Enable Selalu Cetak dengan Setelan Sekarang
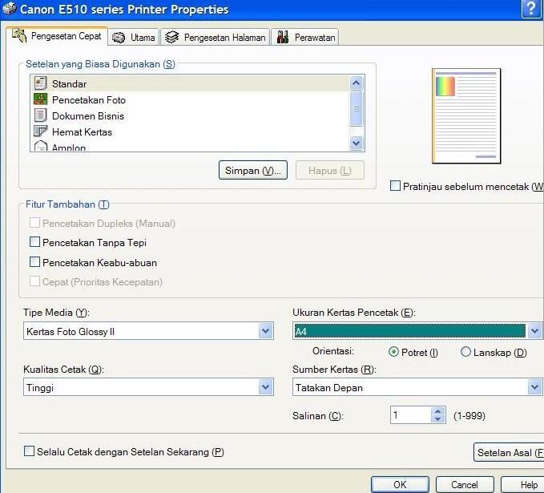Viewport: 544px width, 493px height. [x=29, y=451]
